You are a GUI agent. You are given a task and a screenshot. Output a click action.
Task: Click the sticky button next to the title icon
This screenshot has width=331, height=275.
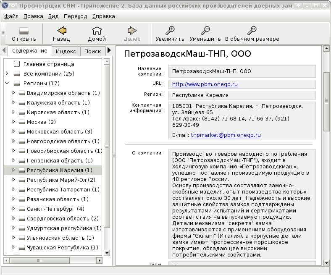point(13,5)
